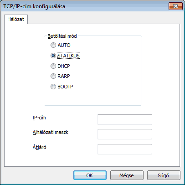Click the IP-cím field label

(x=39, y=118)
